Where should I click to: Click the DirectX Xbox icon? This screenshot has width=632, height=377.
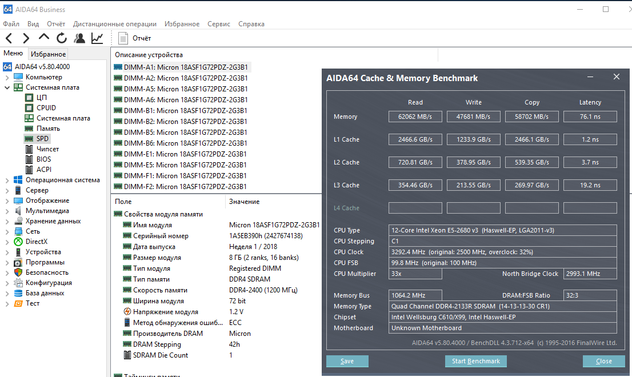18,242
